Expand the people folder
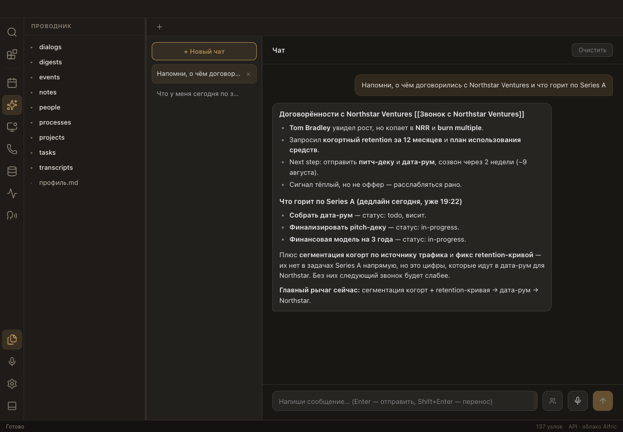 tap(84, 107)
